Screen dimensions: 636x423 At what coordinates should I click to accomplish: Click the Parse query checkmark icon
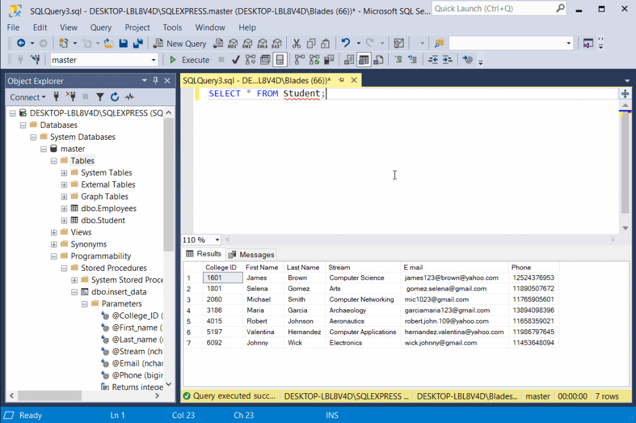click(x=234, y=60)
